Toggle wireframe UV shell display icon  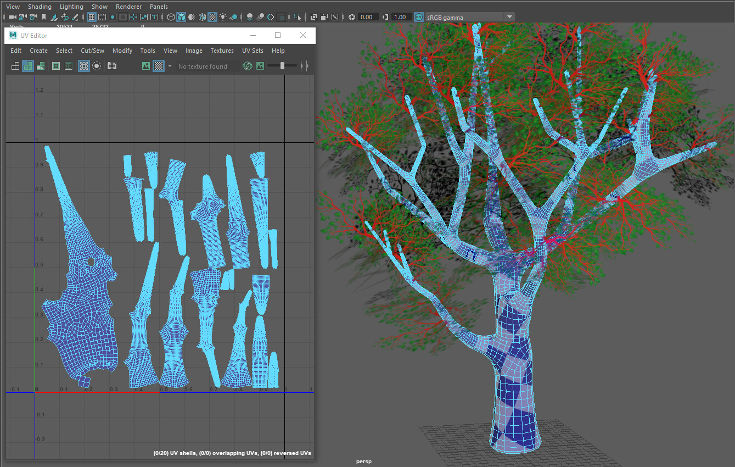click(15, 66)
